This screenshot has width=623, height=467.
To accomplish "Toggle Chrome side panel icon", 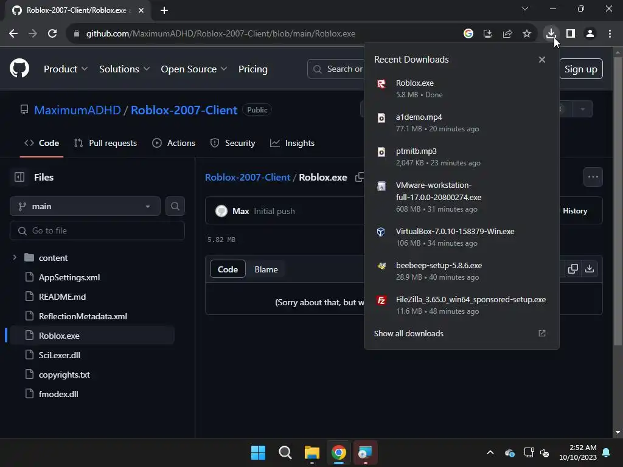I will point(570,33).
